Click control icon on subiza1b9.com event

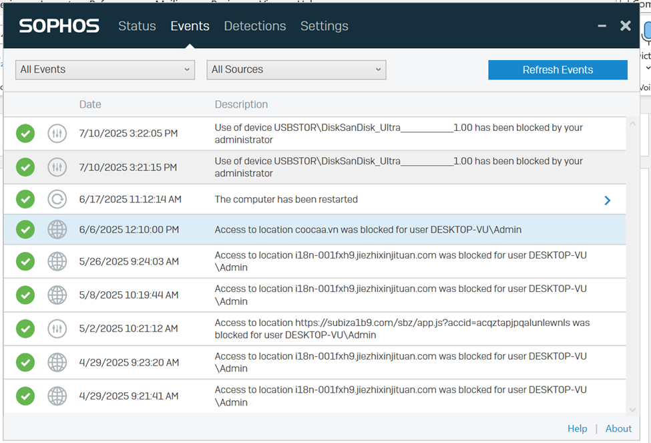coord(57,329)
